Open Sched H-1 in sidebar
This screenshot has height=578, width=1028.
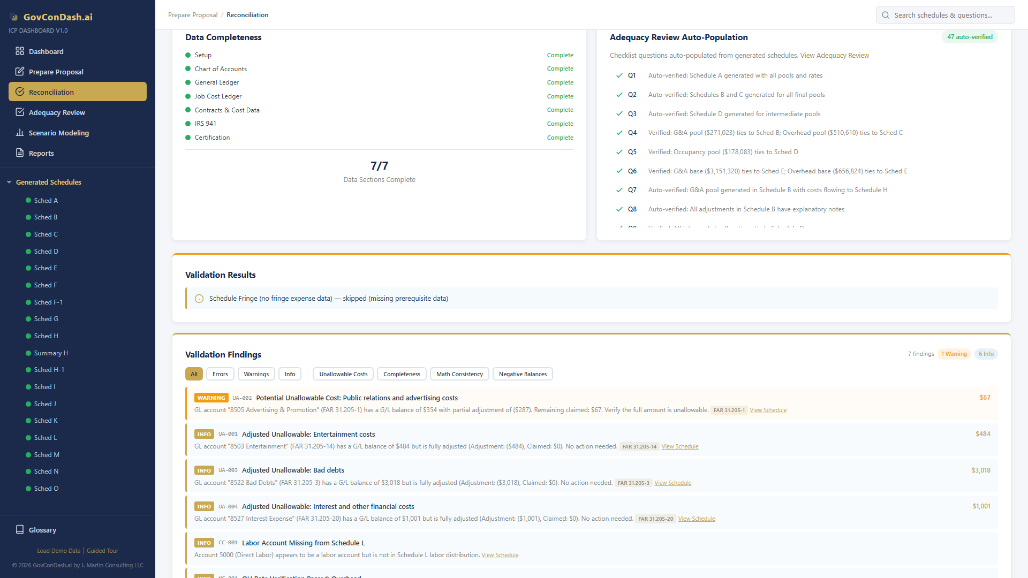49,370
